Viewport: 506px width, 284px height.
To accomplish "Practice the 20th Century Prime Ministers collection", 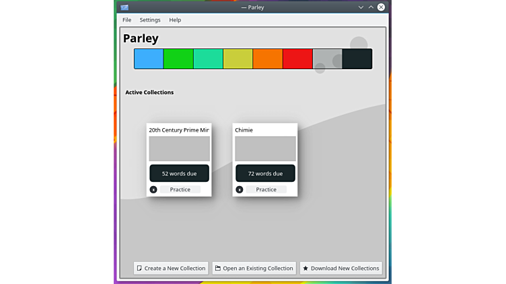I will (x=180, y=190).
